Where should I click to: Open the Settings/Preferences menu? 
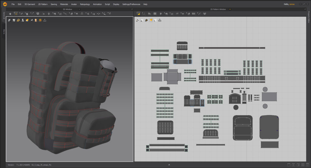(x=131, y=4)
